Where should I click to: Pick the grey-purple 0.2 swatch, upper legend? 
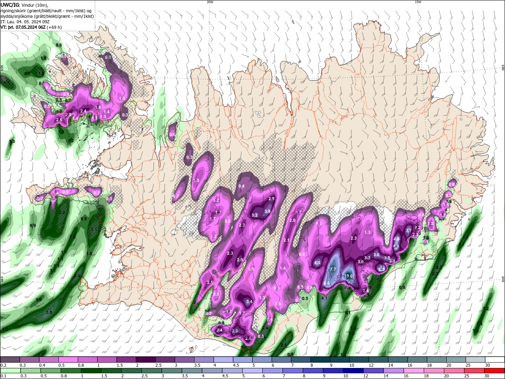(x=10, y=360)
